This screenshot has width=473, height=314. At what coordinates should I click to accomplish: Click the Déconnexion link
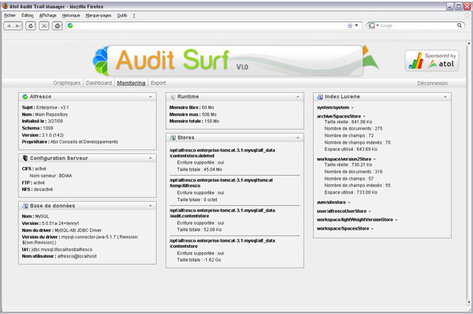(432, 83)
